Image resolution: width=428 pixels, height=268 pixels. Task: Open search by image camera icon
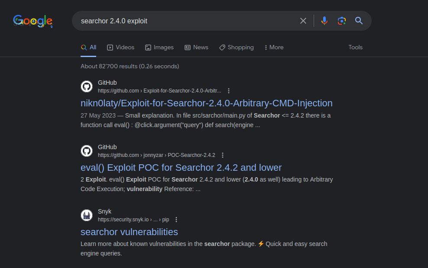click(341, 21)
